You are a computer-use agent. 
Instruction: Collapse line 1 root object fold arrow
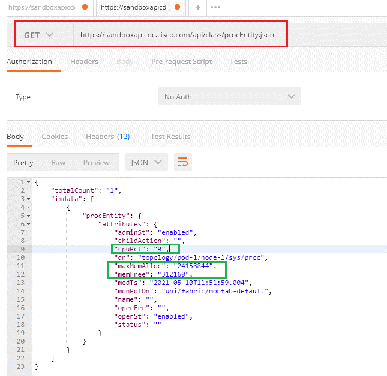(29, 182)
